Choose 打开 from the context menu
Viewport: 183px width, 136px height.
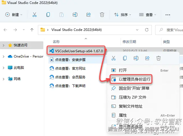tap(143, 70)
